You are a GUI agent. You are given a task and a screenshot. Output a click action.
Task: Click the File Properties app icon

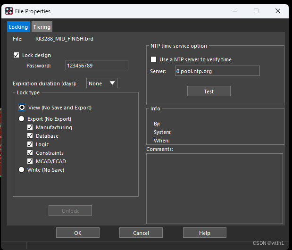8,11
